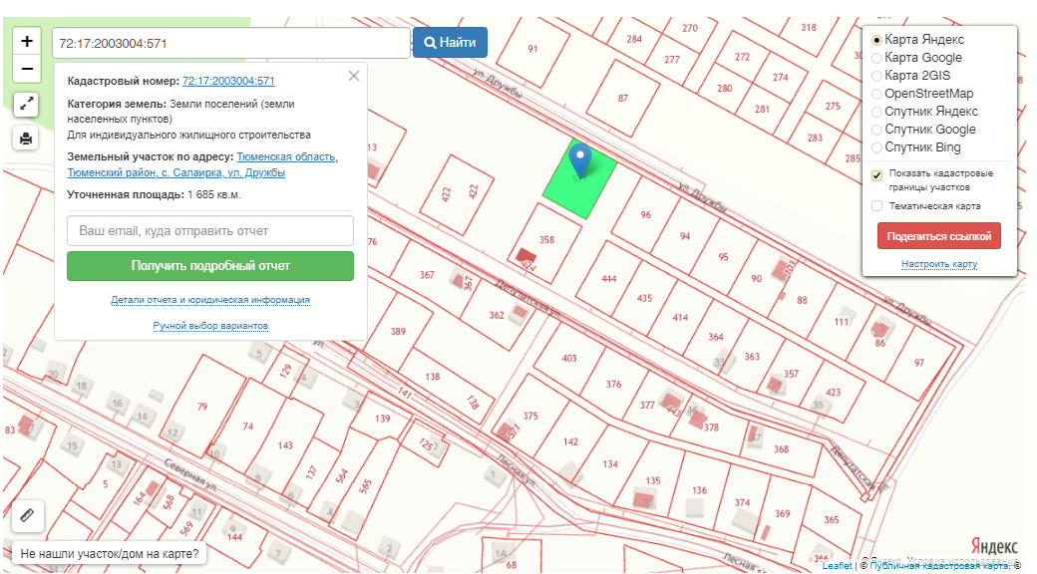The width and height of the screenshot is (1037, 574).
Task: Select parcel 270 on the map
Action: click(x=690, y=28)
